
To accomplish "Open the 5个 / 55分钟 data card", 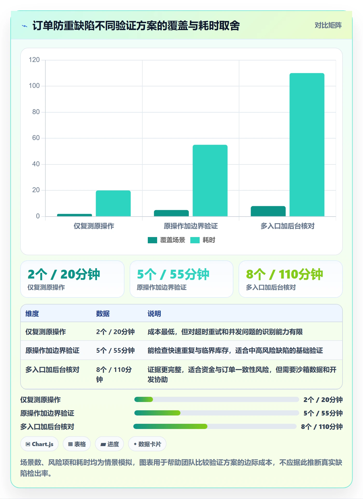I will [x=181, y=279].
